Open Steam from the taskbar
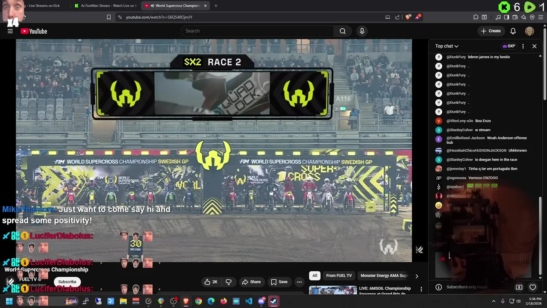547x308 pixels. 273,301
